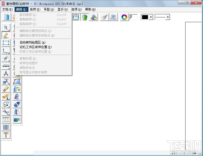The image size is (203, 156).
Task: Open the 显示(V) menu
Action: pos(63,9)
